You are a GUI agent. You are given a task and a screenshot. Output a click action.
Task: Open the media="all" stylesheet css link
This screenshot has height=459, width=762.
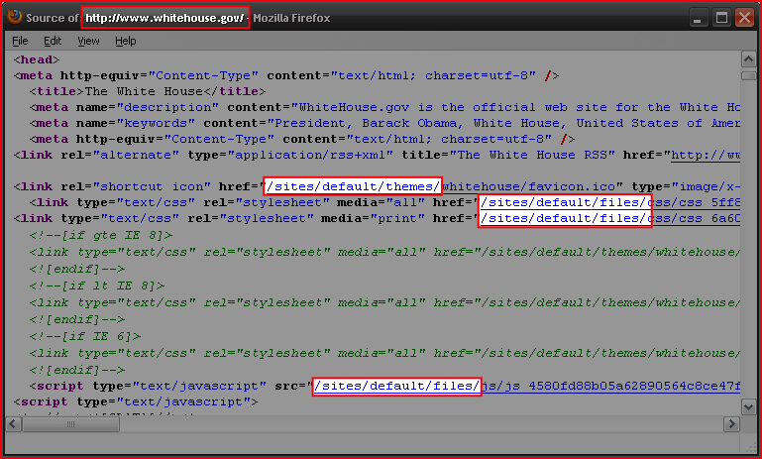[610, 203]
